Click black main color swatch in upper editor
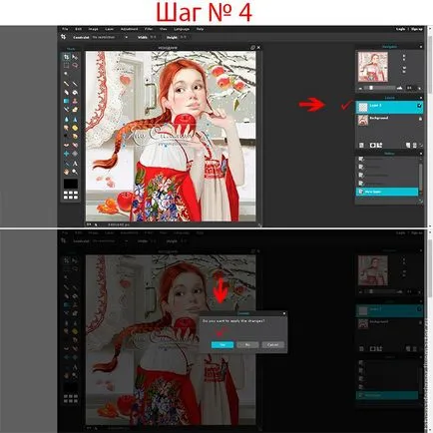 71,184
